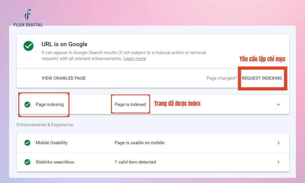Screen dimensions: 305x183
Task: Click VIEW CRAWLED PAGE
Action: point(64,78)
